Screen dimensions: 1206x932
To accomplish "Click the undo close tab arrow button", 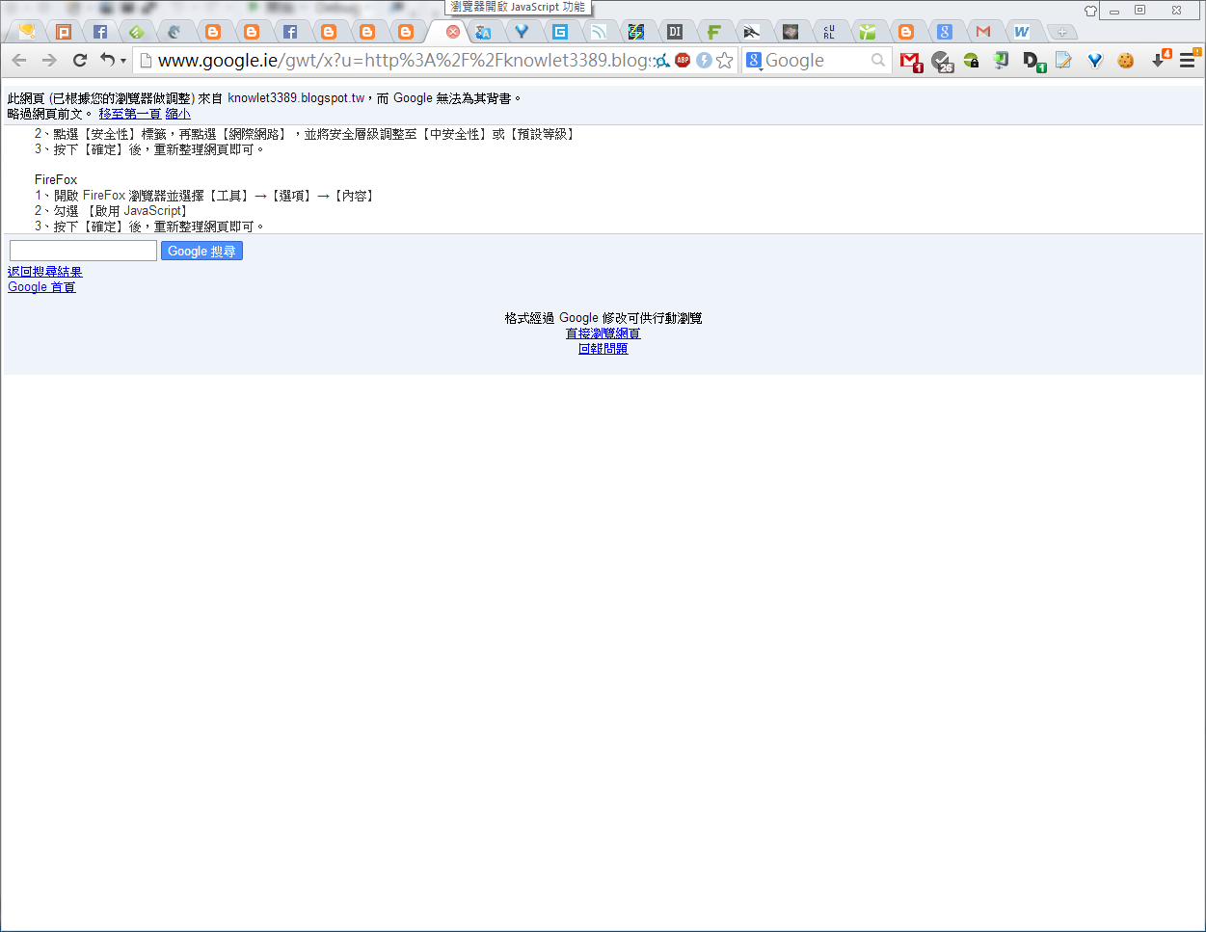I will point(107,60).
